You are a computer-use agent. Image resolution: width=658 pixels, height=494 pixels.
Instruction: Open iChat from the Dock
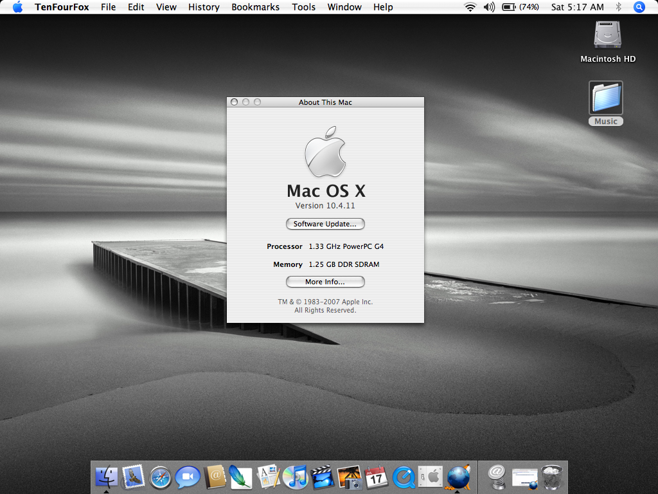pyautogui.click(x=187, y=478)
